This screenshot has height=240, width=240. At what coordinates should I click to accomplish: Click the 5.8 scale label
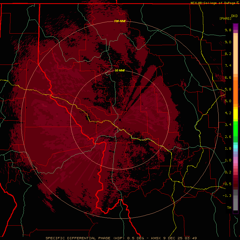pos(228,89)
